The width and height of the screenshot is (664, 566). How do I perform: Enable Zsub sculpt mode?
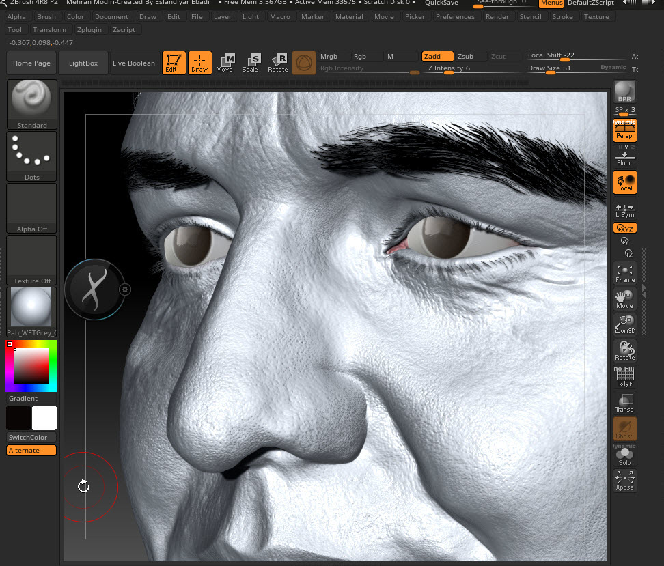(x=471, y=56)
